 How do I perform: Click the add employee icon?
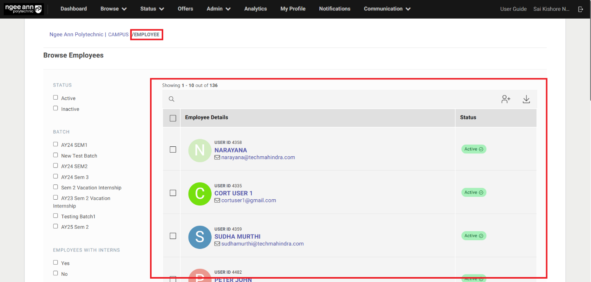[506, 99]
